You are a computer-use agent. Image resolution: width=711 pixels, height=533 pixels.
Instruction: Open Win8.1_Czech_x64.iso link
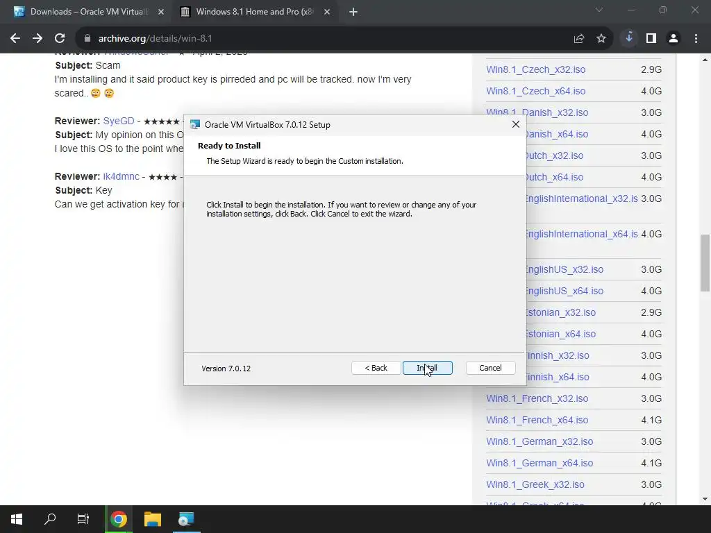[x=535, y=91]
